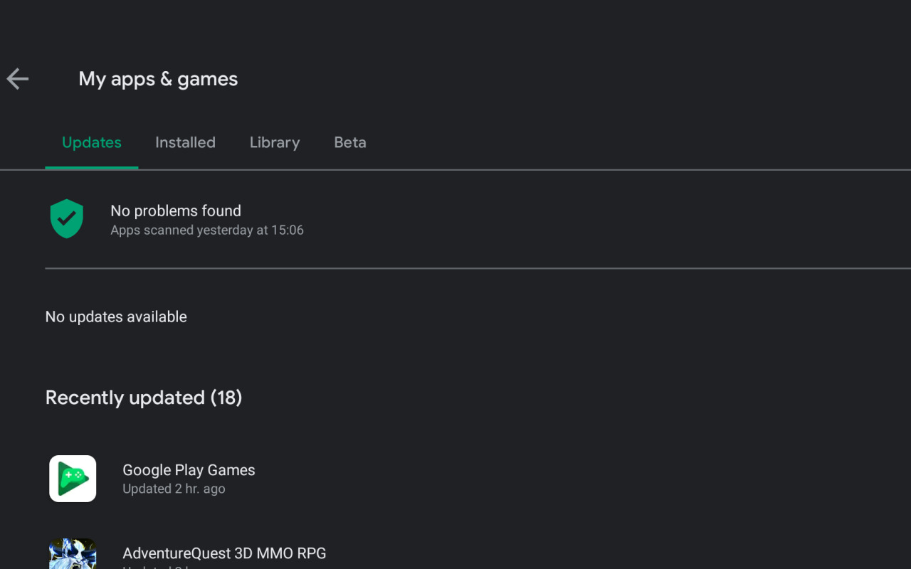Open the Beta tab
911x569 pixels.
click(x=350, y=142)
